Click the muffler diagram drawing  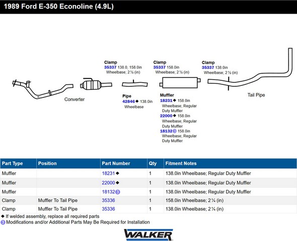coord(180,82)
